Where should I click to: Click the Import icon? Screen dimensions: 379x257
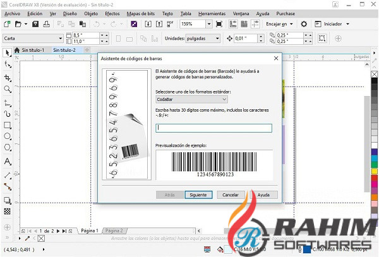click(148, 24)
